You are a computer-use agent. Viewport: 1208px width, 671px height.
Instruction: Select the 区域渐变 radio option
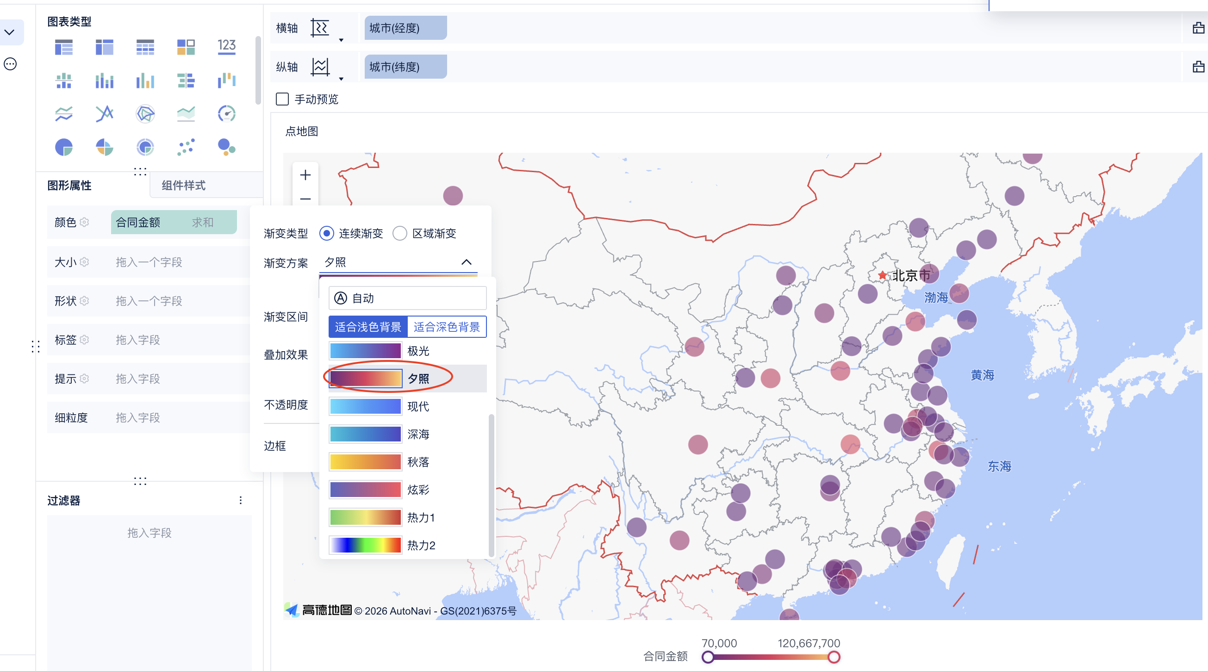pyautogui.click(x=399, y=234)
